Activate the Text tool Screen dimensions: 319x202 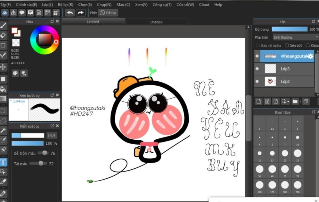(3, 162)
